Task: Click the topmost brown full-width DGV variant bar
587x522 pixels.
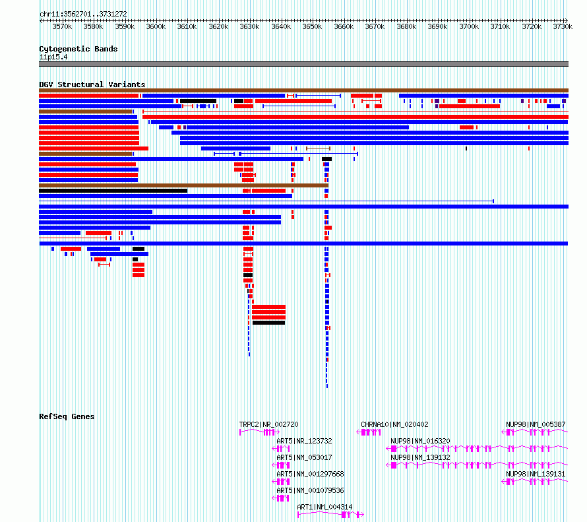Action: [303, 90]
